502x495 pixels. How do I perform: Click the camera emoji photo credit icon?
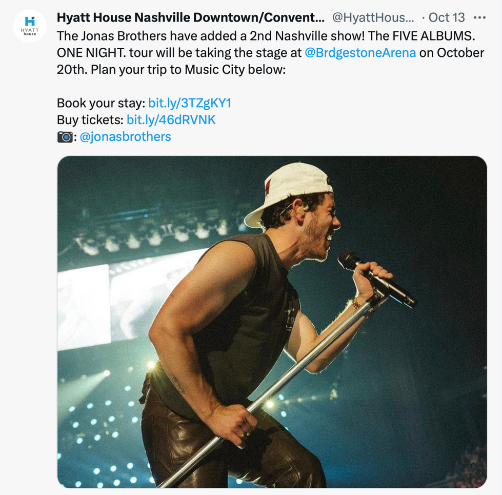(x=65, y=137)
